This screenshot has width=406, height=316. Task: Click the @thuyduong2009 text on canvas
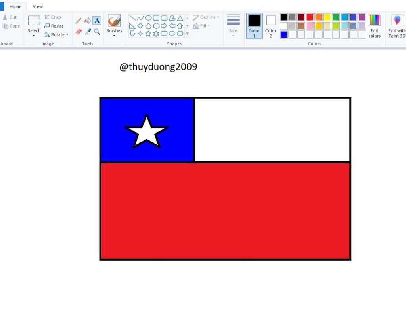[158, 67]
